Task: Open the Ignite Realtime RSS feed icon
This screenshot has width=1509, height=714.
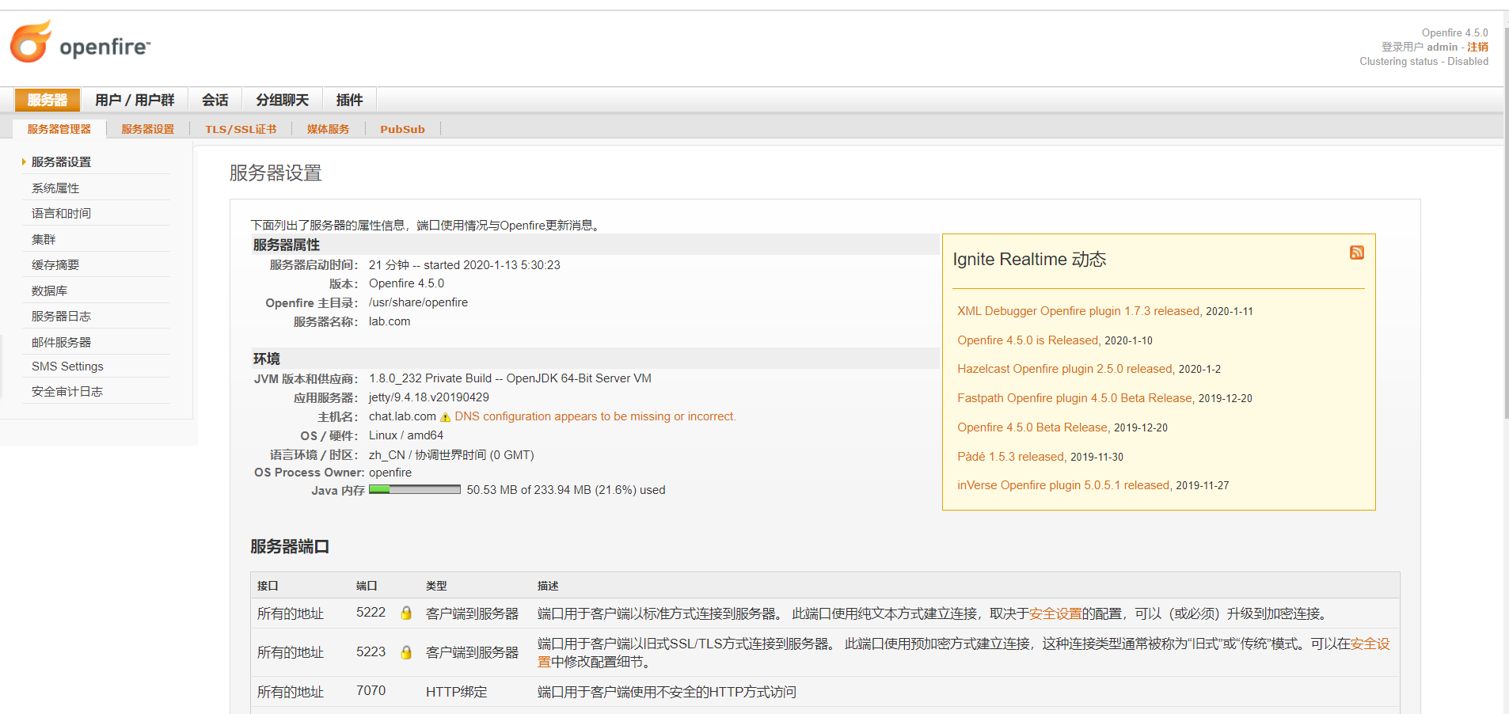Action: pyautogui.click(x=1356, y=253)
